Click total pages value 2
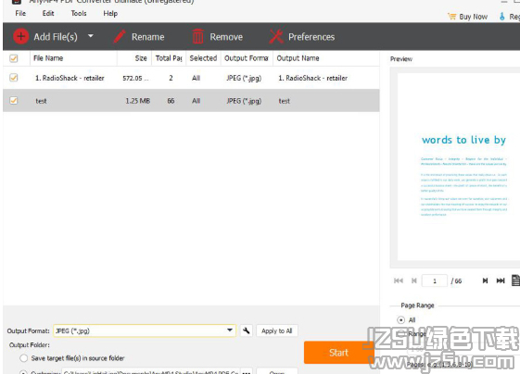The width and height of the screenshot is (520, 374). click(171, 78)
